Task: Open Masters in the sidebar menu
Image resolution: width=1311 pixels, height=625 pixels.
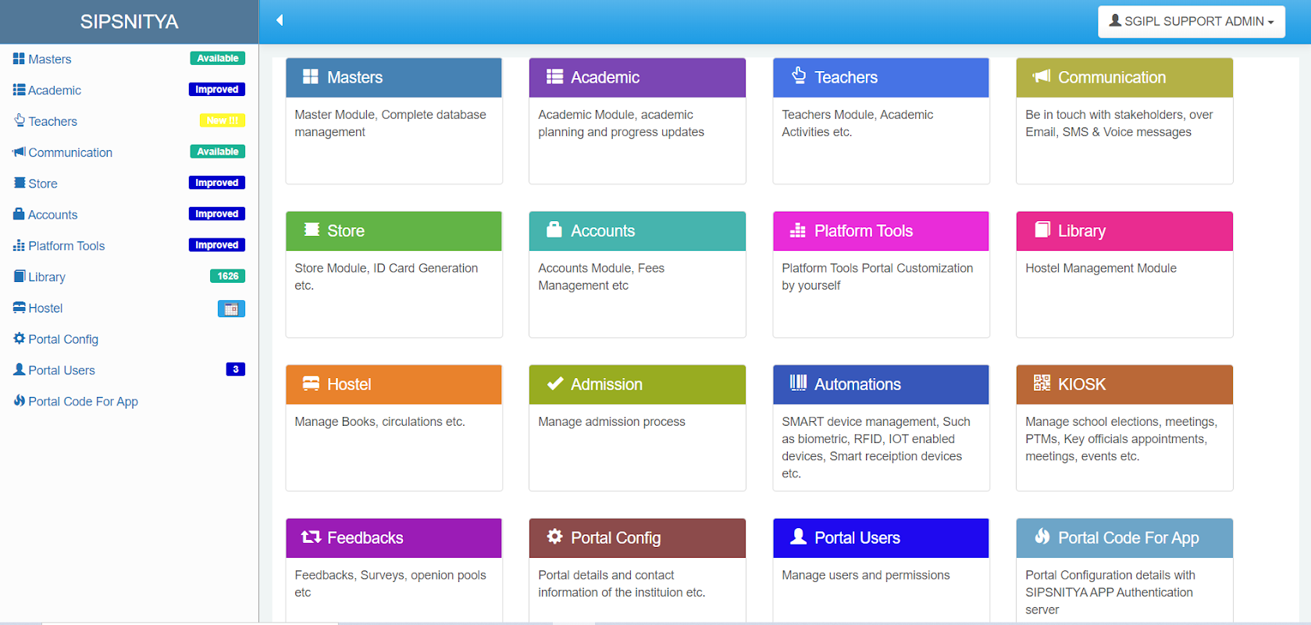Action: tap(50, 59)
